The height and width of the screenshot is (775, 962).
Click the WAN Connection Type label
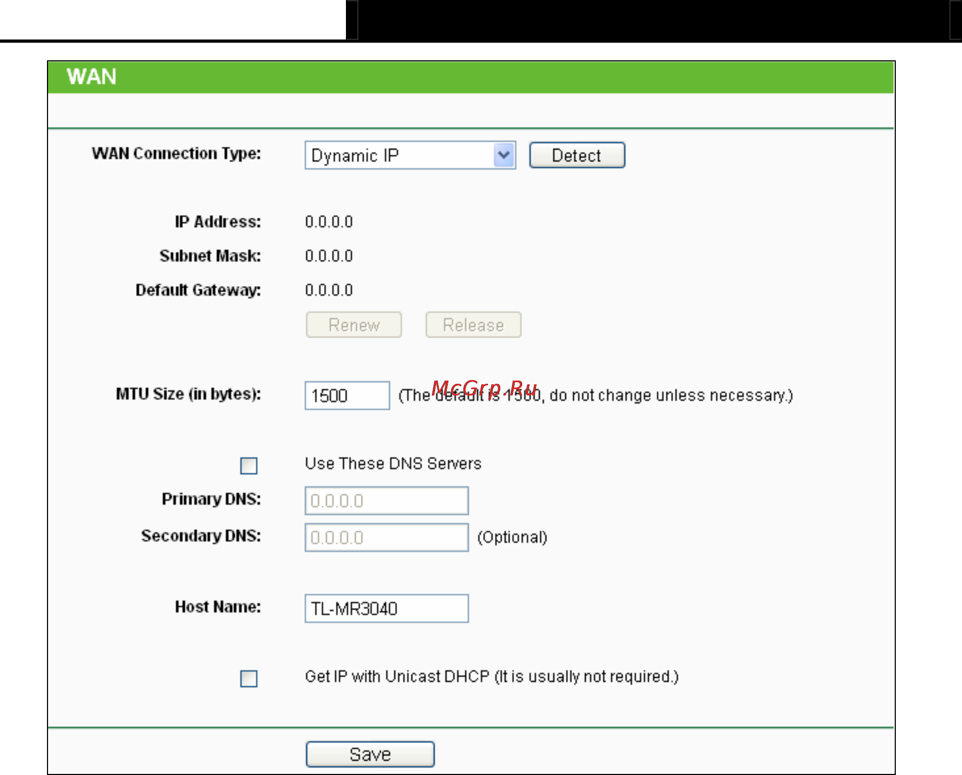[177, 154]
